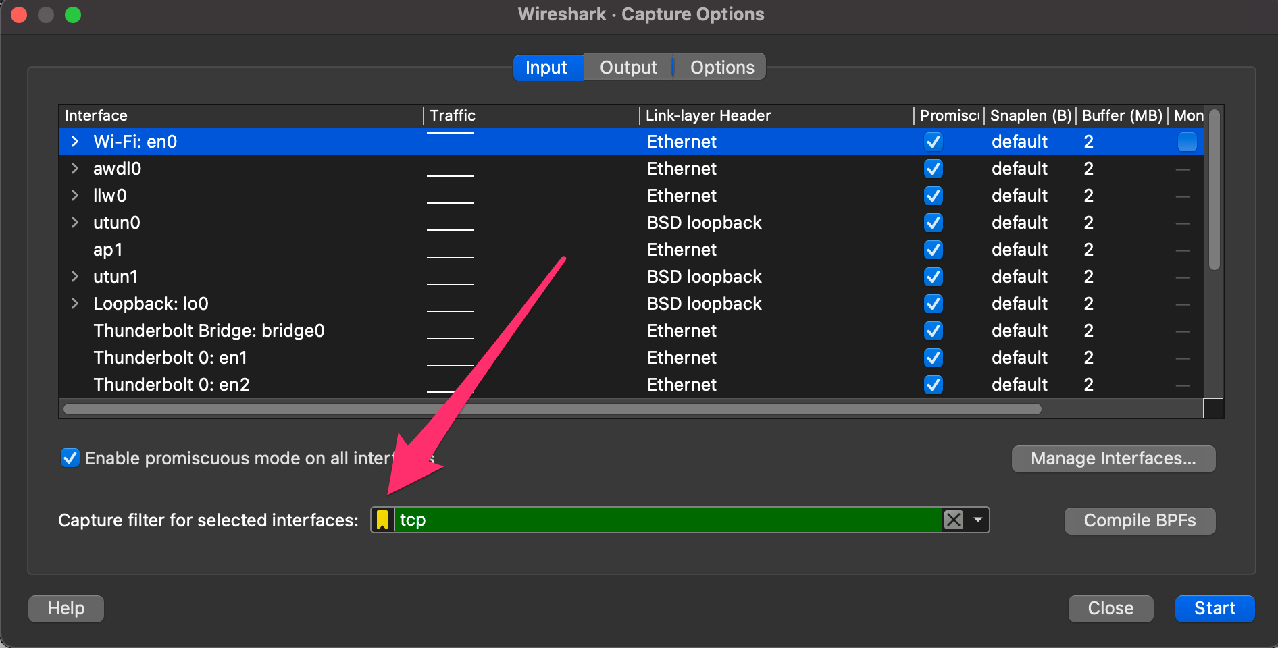Viewport: 1278px width, 648px height.
Task: Disable promiscuous mode on all interfaces checkbox
Action: [x=70, y=458]
